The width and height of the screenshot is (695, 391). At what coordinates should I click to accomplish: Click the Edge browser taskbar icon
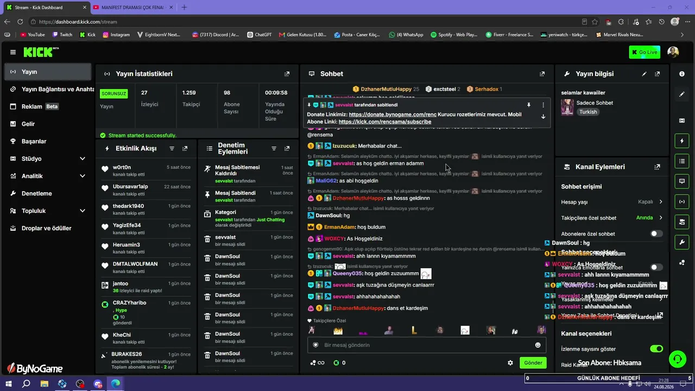116,384
